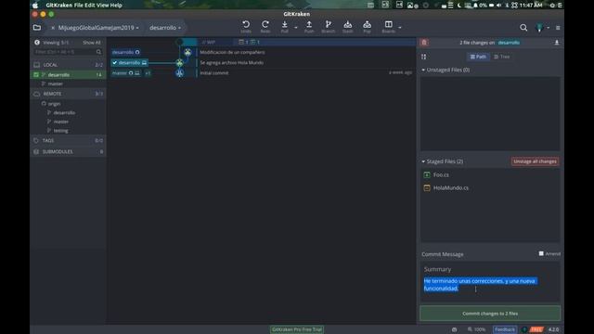
Task: Select the origin testing remote branch
Action: [x=60, y=131]
